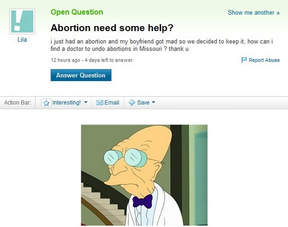Click the Abortion need some help title
The image size is (288, 227).
click(x=112, y=28)
